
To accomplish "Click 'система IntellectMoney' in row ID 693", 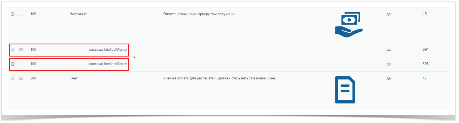I will 108,64.
